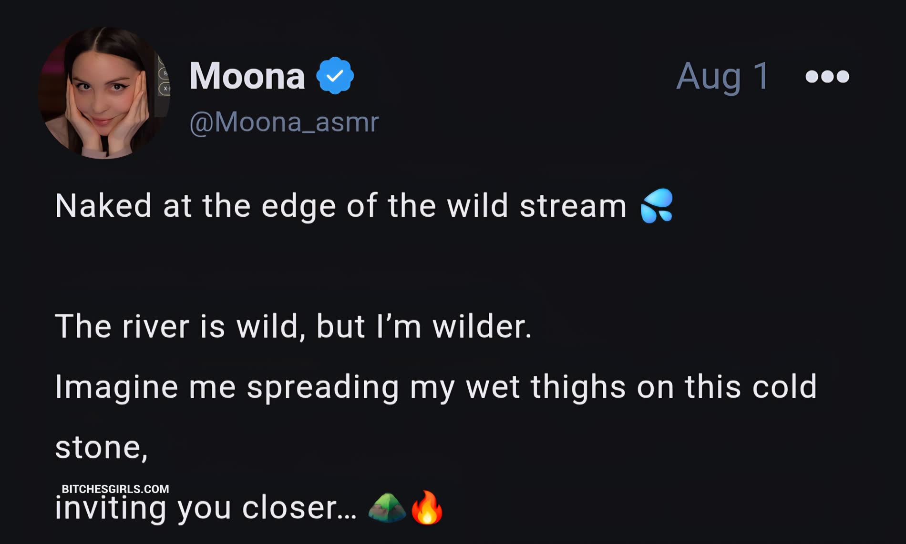Image resolution: width=906 pixels, height=544 pixels.
Task: Click the BITCHESGIRLS.COM watermark text
Action: pyautogui.click(x=115, y=489)
